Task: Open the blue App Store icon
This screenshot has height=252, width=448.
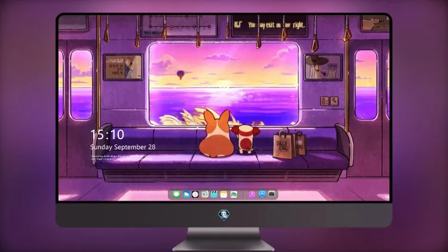Action: (262, 194)
